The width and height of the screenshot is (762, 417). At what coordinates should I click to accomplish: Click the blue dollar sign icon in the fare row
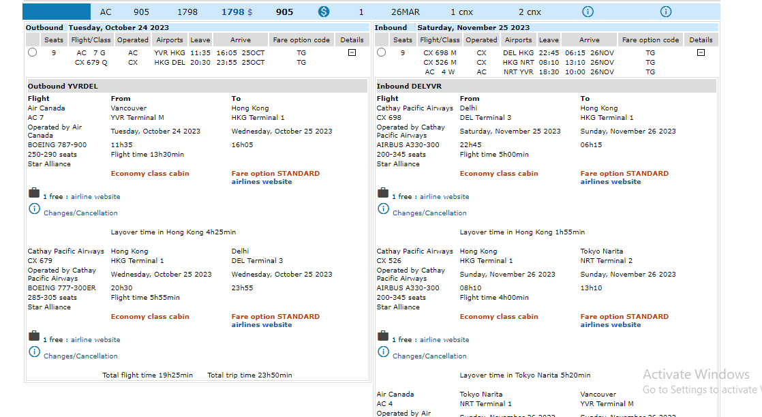point(324,12)
